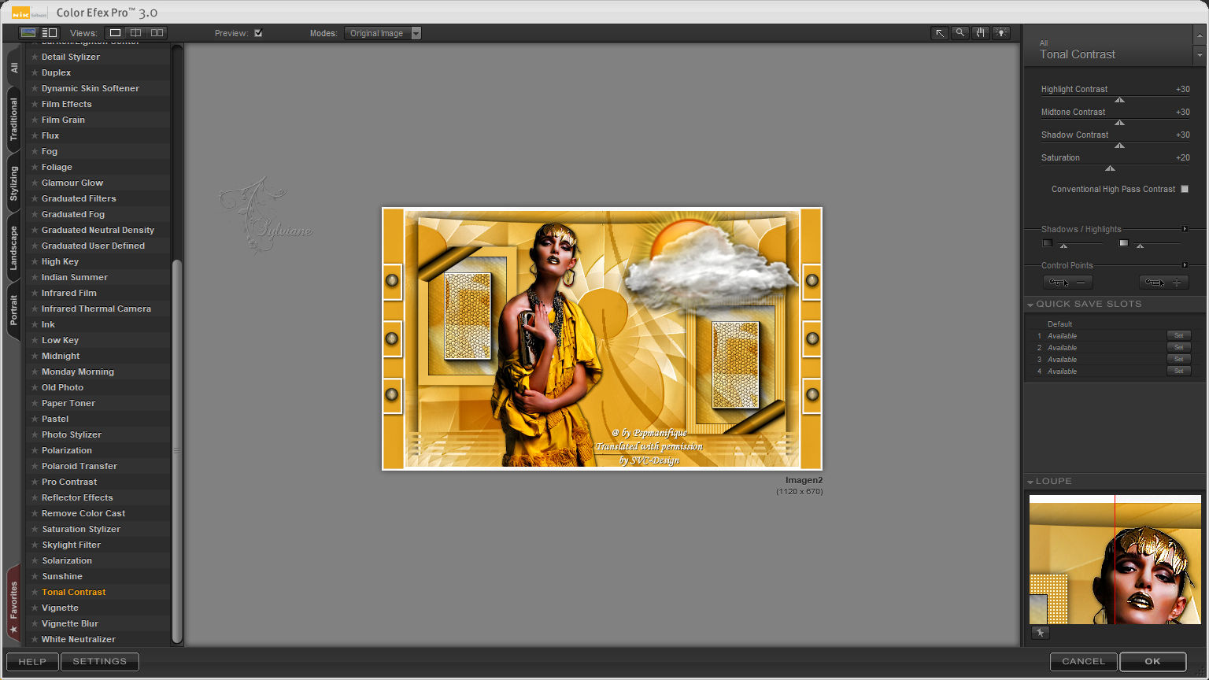Favorite star next to Fog
This screenshot has height=680, width=1209.
[x=35, y=151]
